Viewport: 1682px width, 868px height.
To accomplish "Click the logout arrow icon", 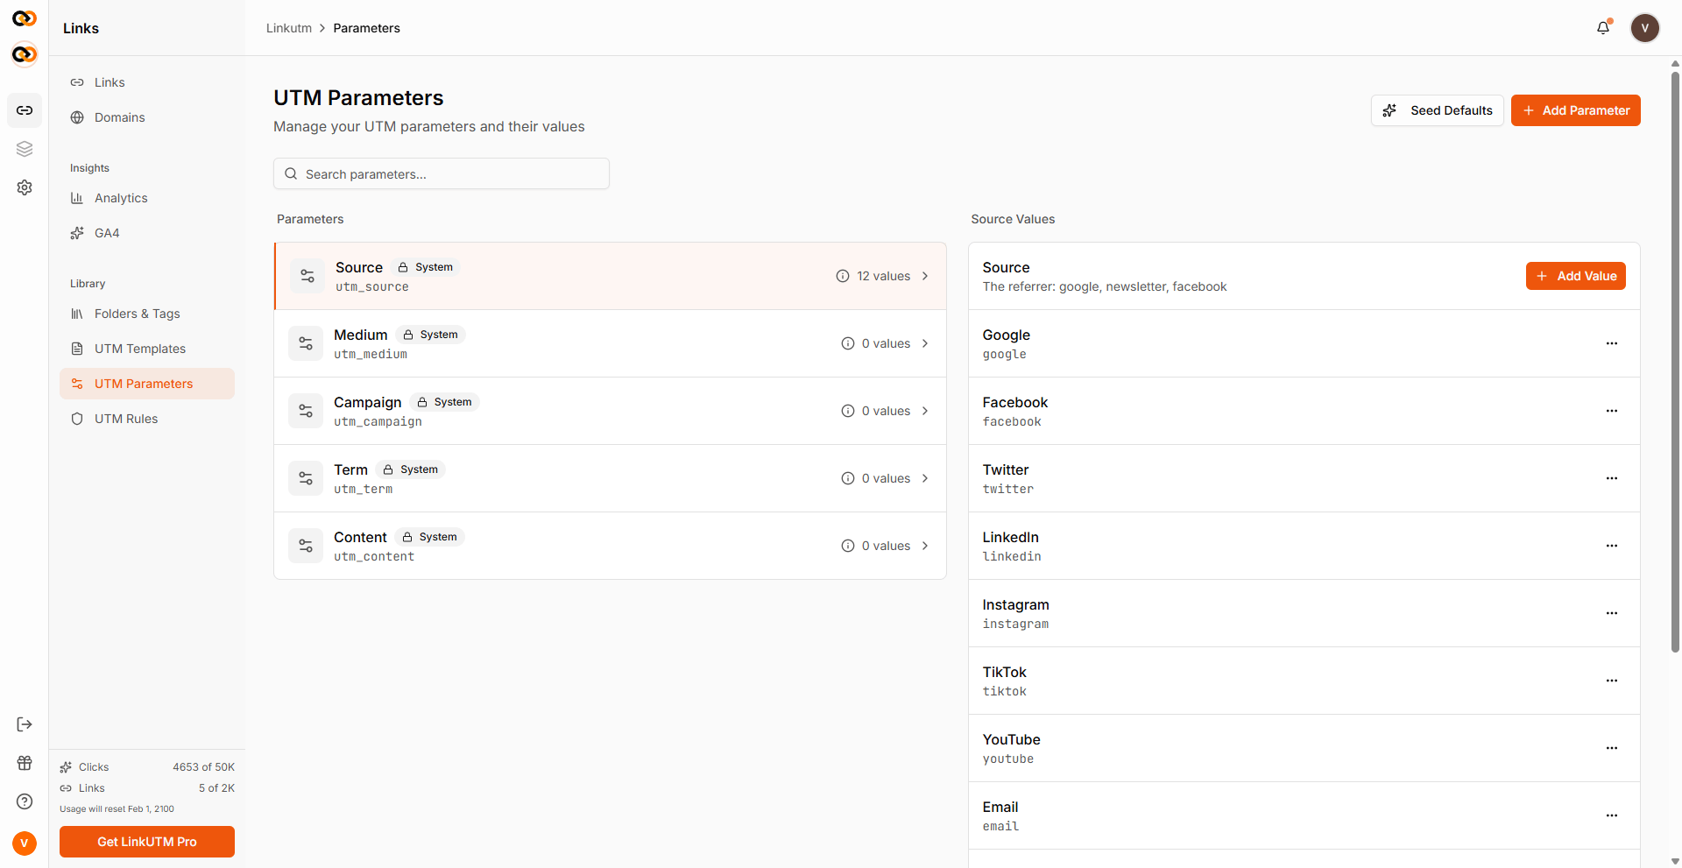I will [x=25, y=724].
